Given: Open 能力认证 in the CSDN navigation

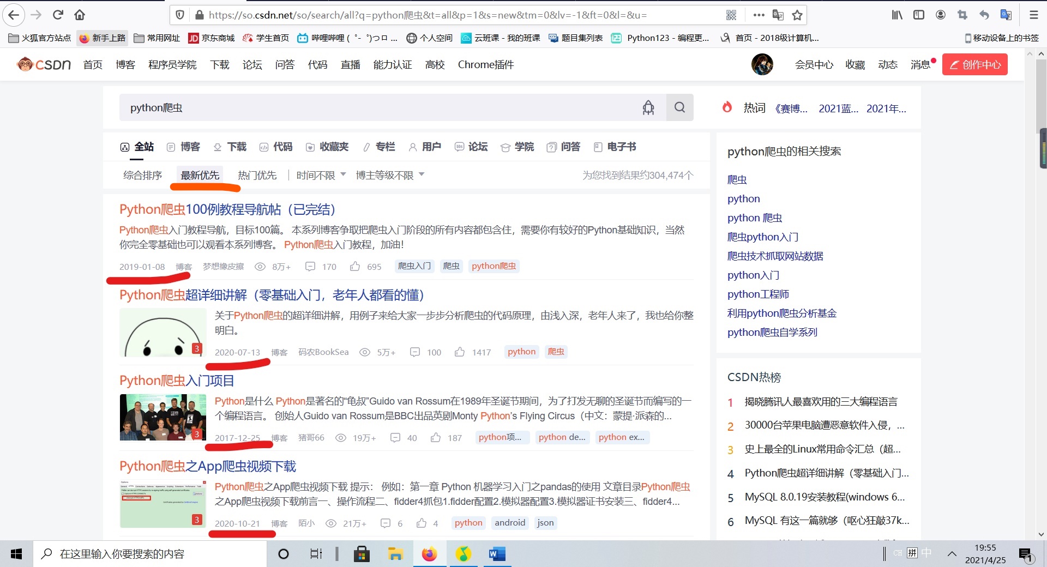Looking at the screenshot, I should (x=393, y=64).
